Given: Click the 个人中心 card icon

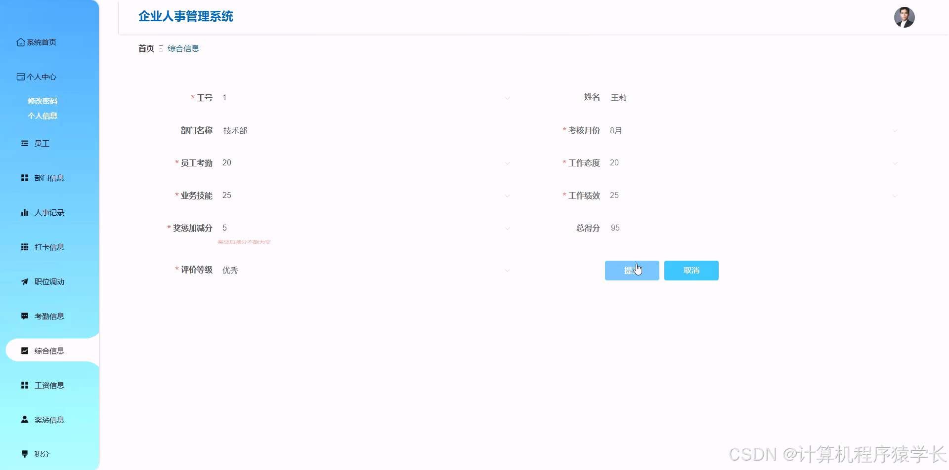Looking at the screenshot, I should click(21, 77).
